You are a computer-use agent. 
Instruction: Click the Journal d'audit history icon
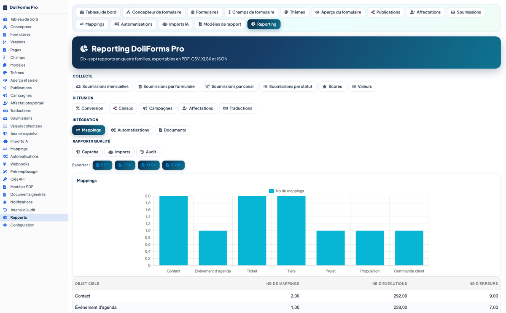[5, 210]
